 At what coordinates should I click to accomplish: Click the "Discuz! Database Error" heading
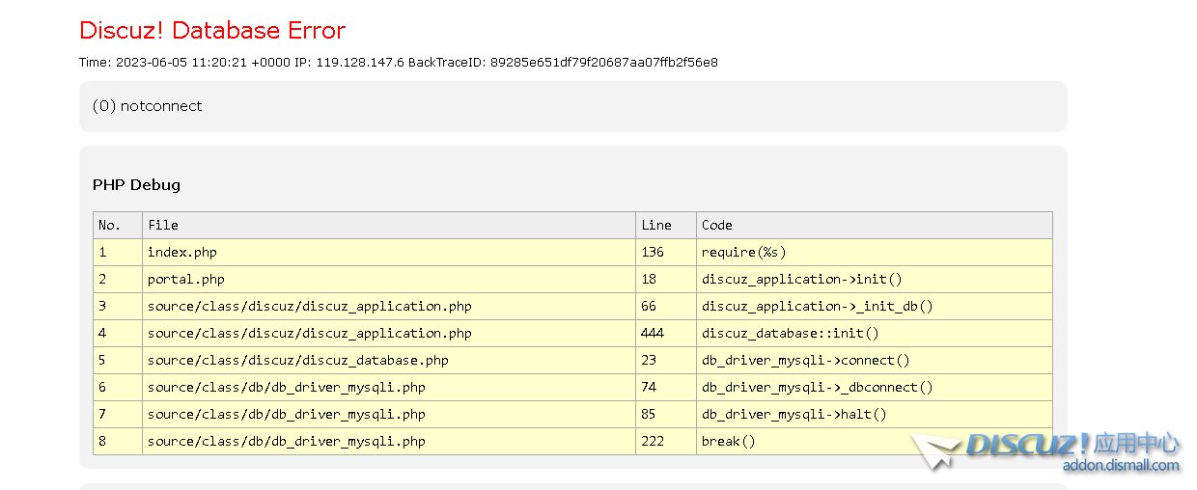pyautogui.click(x=212, y=31)
